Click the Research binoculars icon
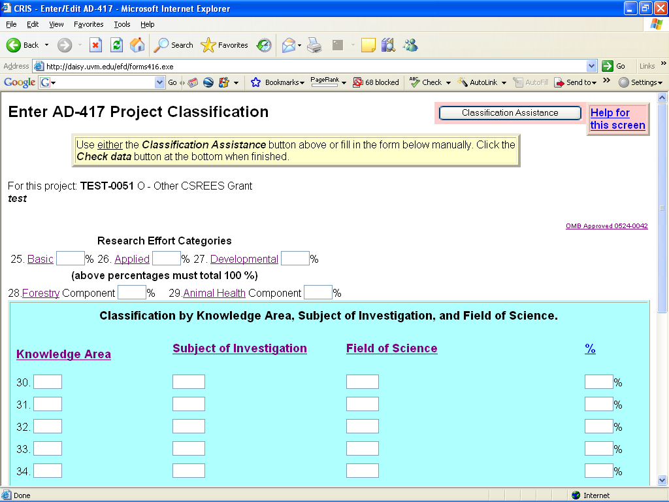 coord(388,45)
